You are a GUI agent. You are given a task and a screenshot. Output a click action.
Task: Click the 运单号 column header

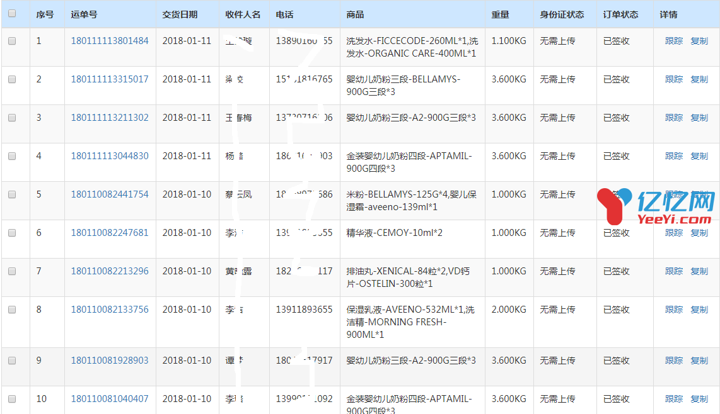pyautogui.click(x=84, y=14)
